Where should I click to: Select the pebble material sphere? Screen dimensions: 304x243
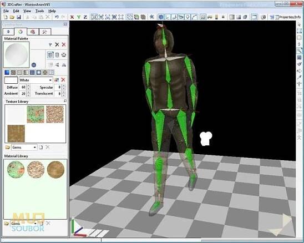coord(36,169)
